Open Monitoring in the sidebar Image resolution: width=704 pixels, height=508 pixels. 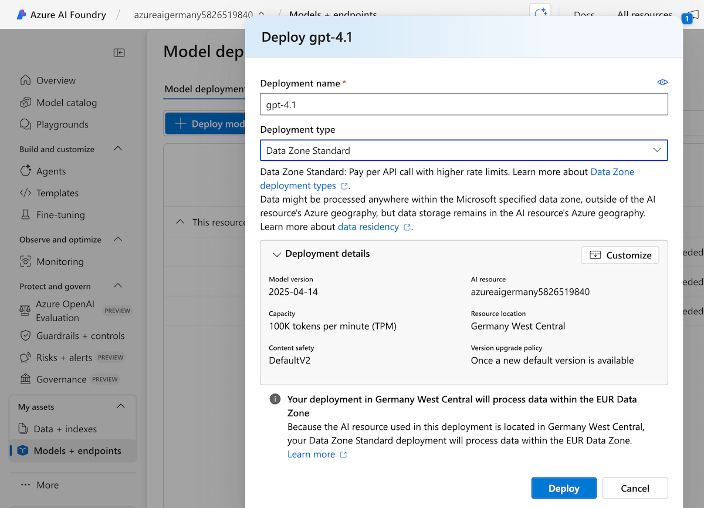point(59,261)
